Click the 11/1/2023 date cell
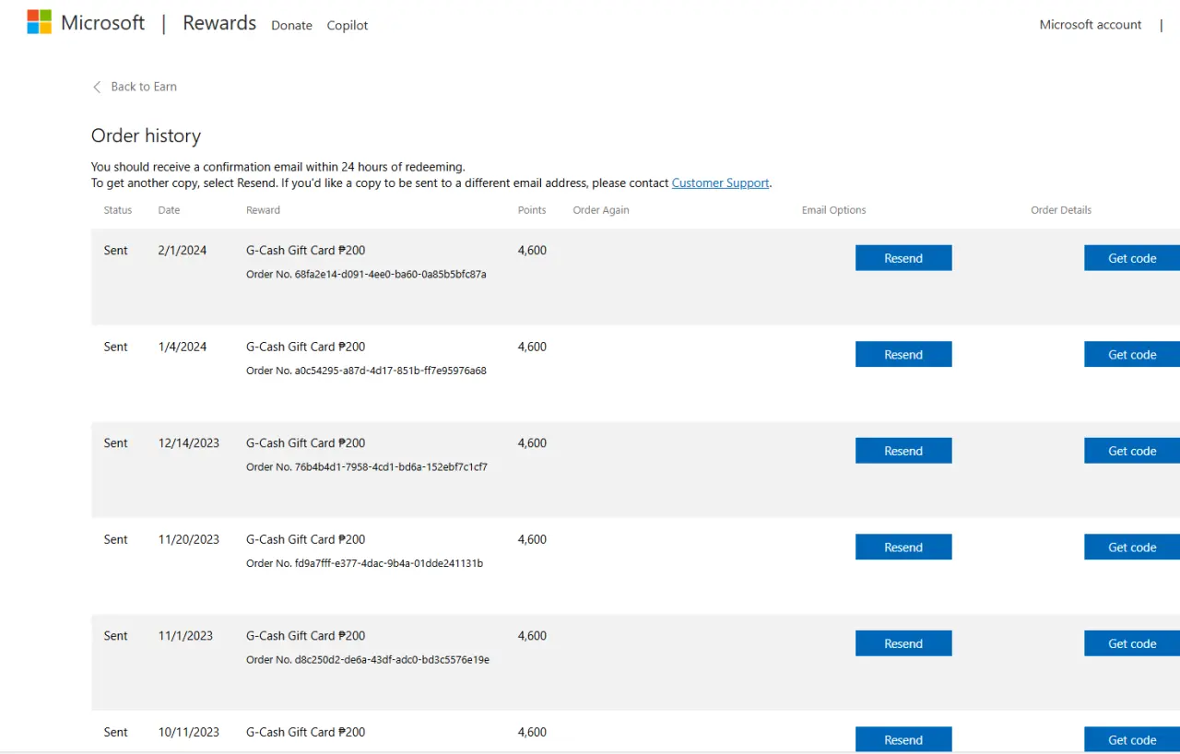The width and height of the screenshot is (1180, 754). (x=185, y=636)
